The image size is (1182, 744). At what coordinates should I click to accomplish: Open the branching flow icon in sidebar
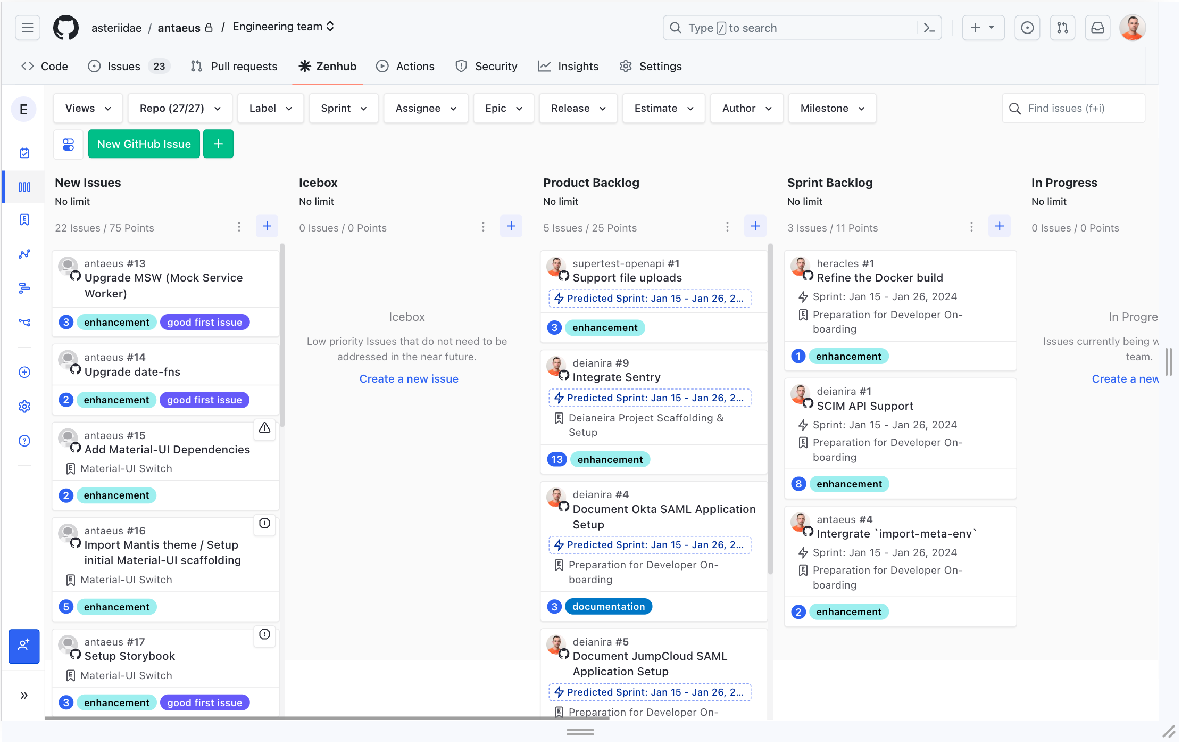coord(24,322)
